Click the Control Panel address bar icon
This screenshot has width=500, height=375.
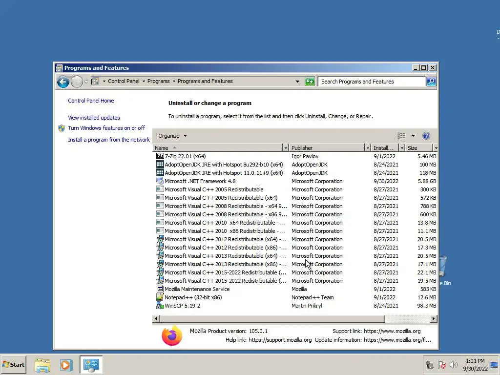[95, 82]
